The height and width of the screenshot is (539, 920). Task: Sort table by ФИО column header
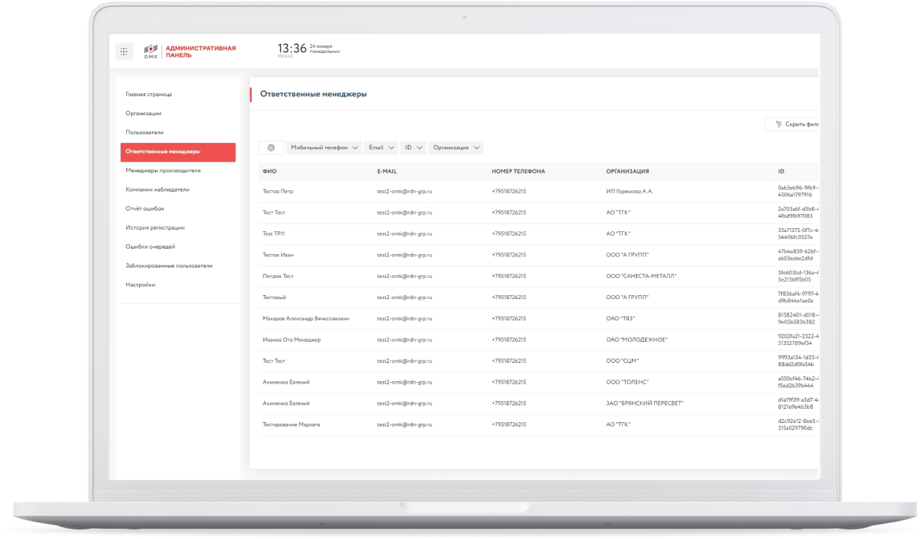[269, 171]
